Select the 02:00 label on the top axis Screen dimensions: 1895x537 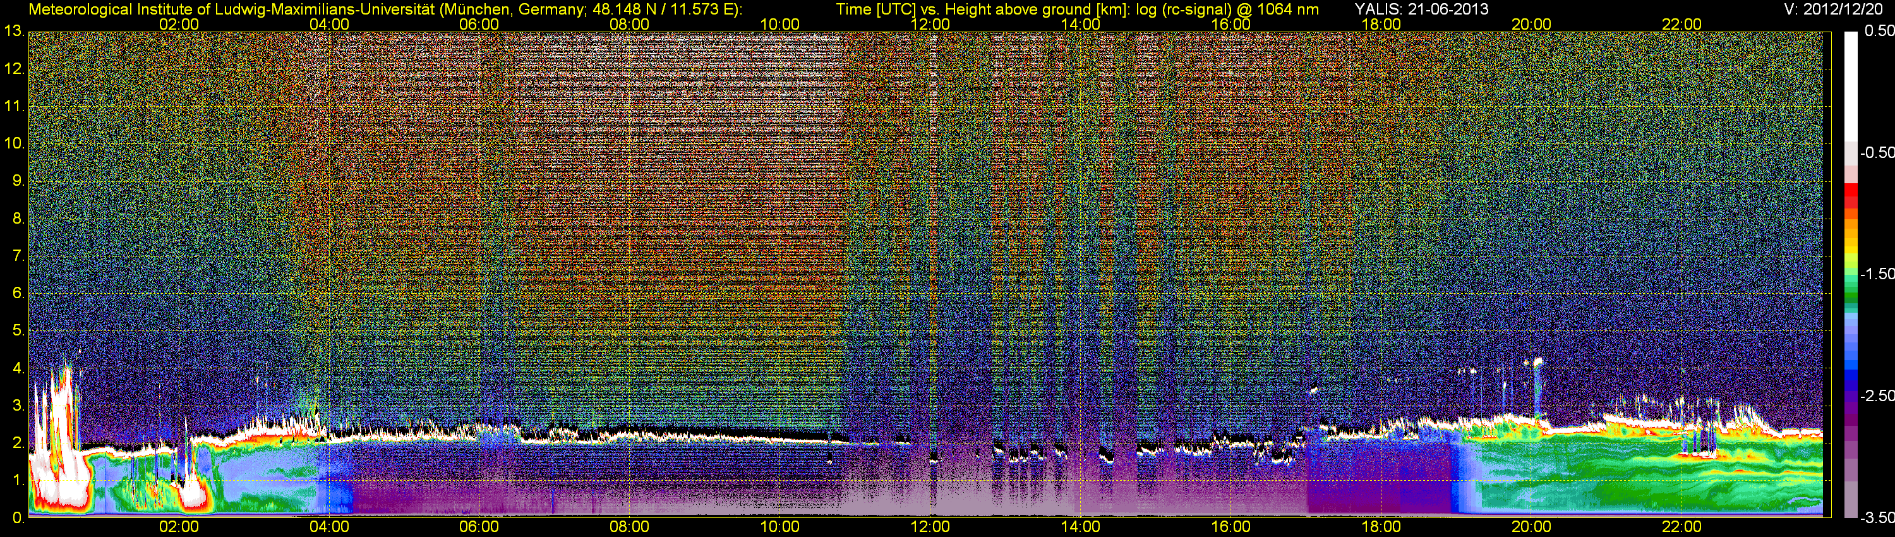[179, 24]
